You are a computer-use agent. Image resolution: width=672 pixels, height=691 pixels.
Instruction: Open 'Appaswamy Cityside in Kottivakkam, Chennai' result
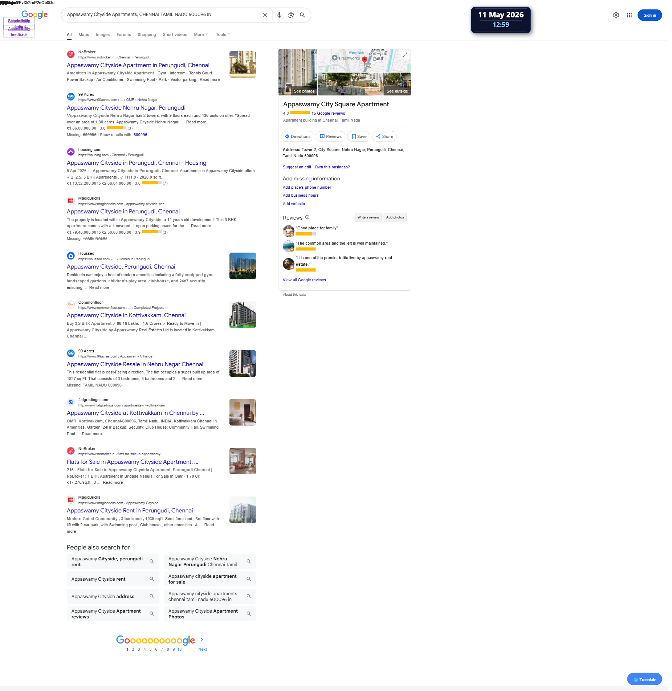coord(126,315)
